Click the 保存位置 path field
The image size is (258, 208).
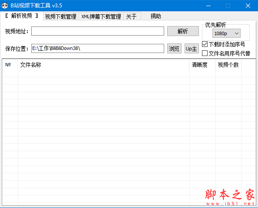tap(98, 48)
